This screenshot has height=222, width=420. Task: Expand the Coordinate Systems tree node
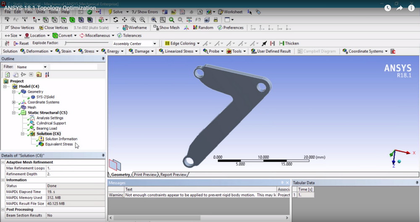[14, 102]
